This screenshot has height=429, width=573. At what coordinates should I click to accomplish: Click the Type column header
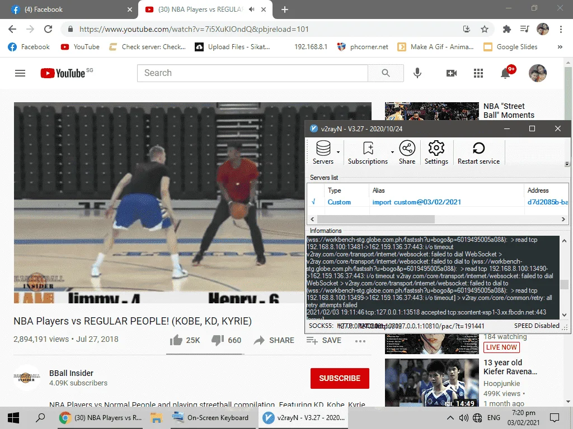click(335, 190)
